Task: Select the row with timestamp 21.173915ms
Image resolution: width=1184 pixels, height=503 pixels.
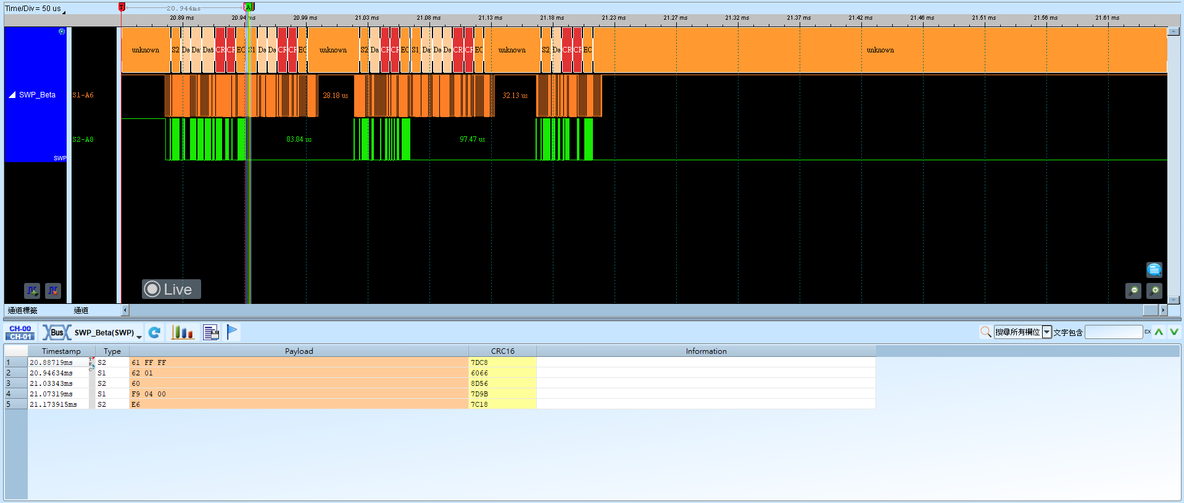Action: click(439, 404)
